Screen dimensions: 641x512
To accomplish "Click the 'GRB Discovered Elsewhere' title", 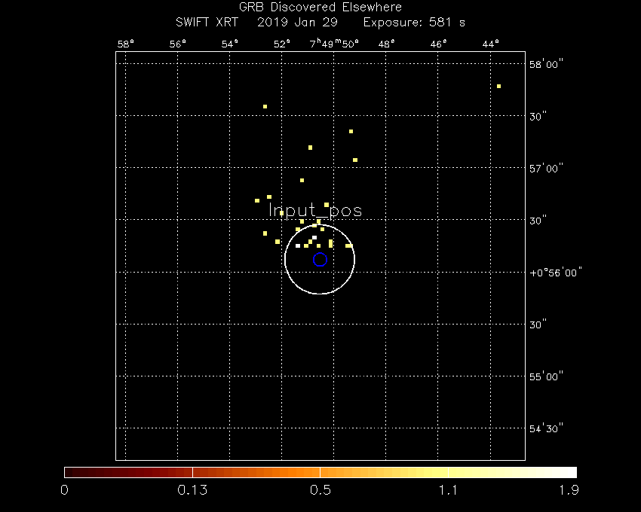I will point(320,8).
